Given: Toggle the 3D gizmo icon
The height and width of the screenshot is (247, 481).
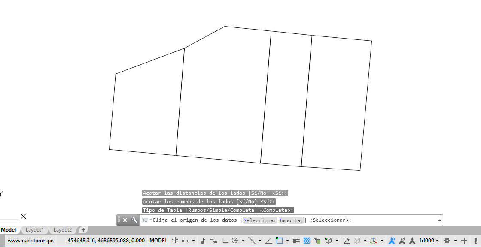Looking at the screenshot, I should point(374,241).
